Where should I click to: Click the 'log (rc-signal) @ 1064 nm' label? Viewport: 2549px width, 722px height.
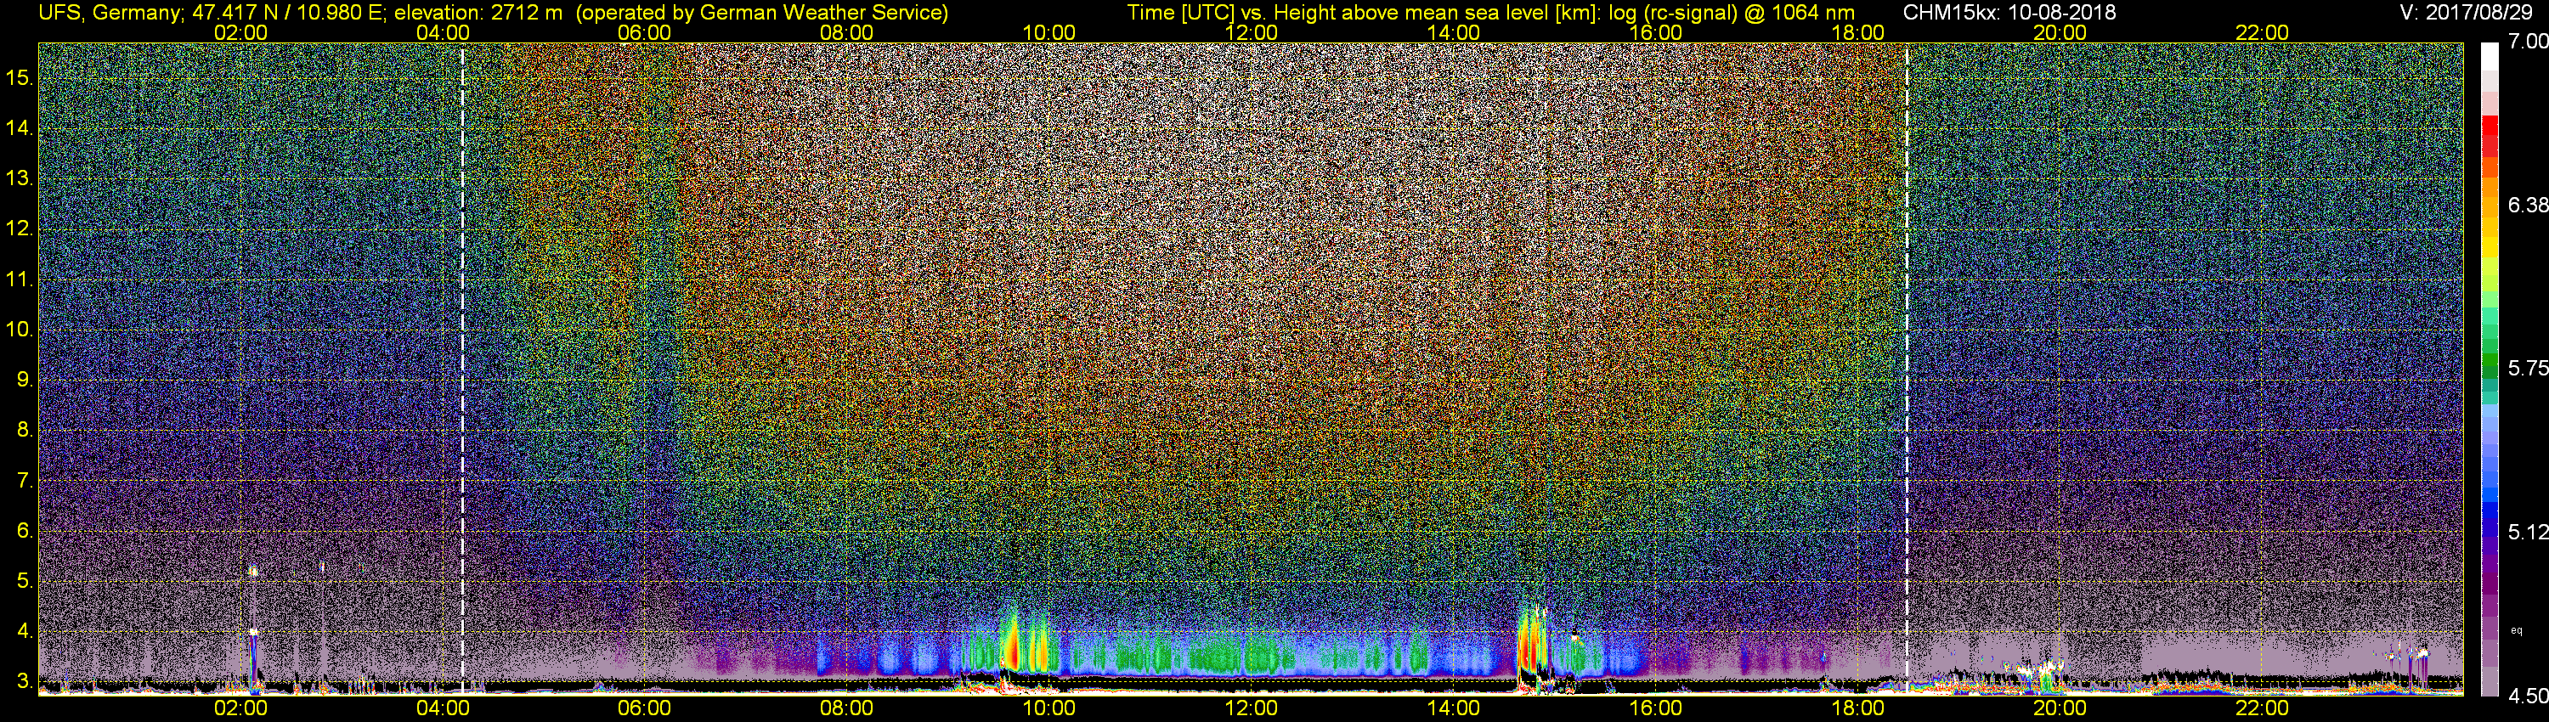coord(1730,13)
